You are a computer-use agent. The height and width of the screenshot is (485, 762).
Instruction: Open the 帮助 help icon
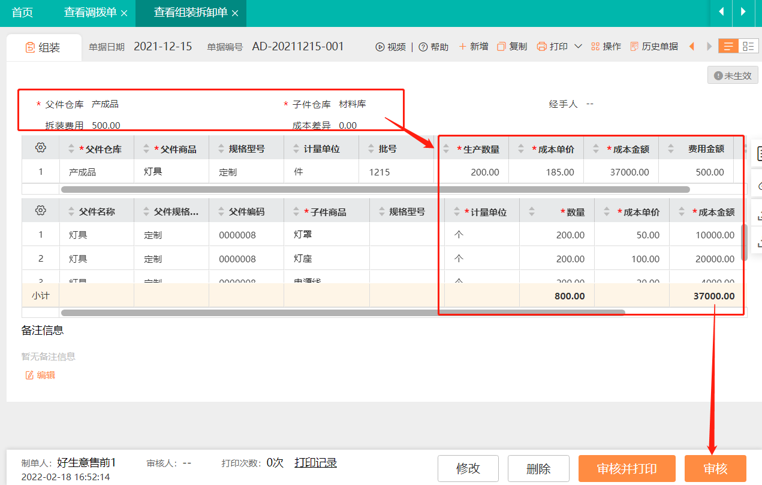coord(423,46)
